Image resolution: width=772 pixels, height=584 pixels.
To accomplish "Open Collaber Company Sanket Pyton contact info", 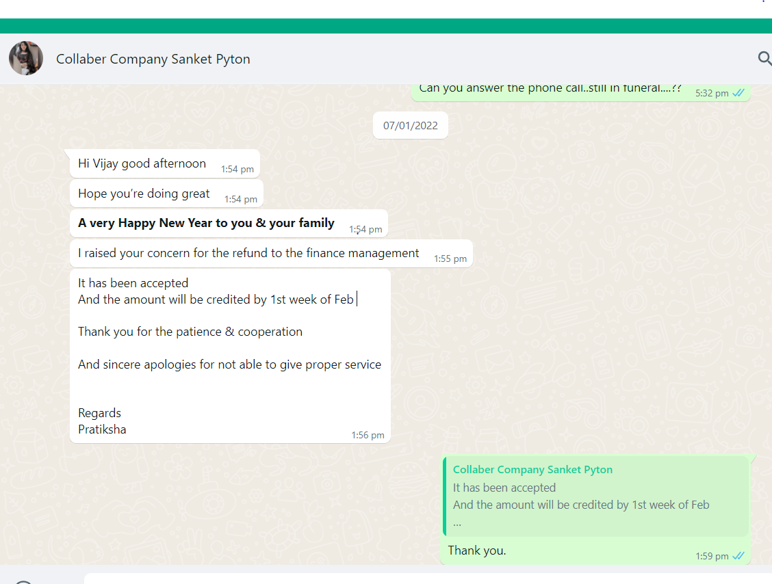I will click(153, 59).
